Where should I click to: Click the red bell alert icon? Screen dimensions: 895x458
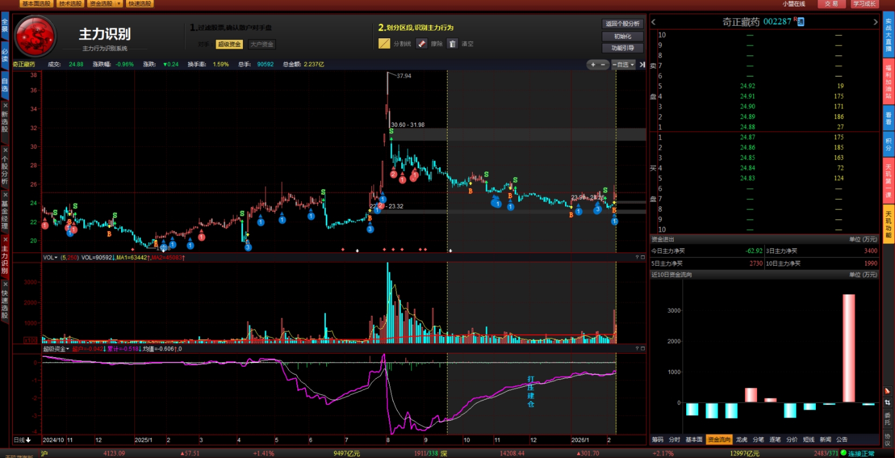(888, 391)
